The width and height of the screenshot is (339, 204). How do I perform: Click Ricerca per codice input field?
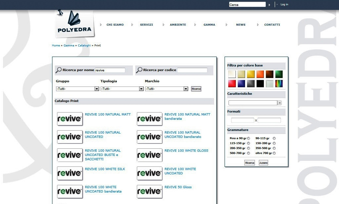(x=192, y=70)
